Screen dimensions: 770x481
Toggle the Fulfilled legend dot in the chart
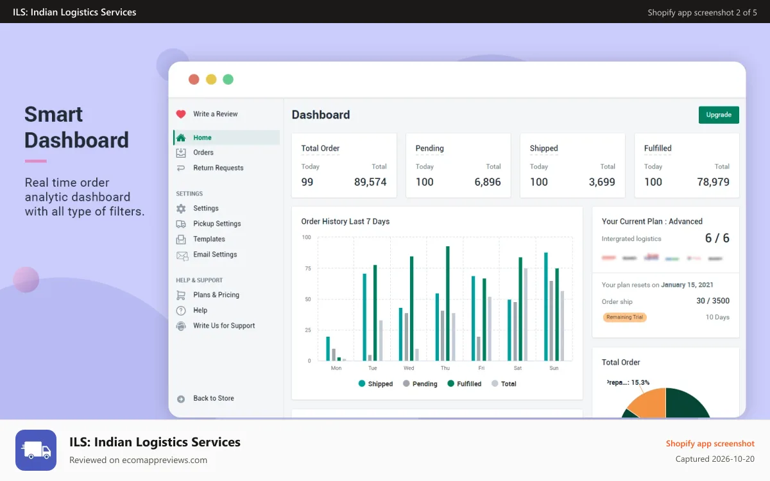coord(450,384)
